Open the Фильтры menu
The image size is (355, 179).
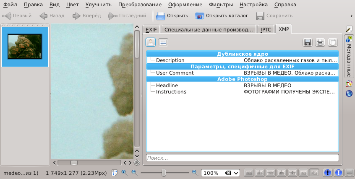(220, 5)
